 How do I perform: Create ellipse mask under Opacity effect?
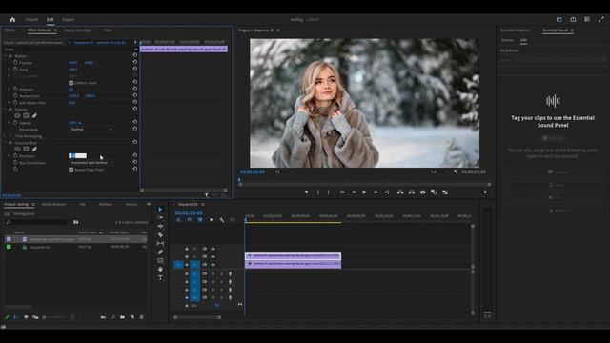click(x=17, y=116)
